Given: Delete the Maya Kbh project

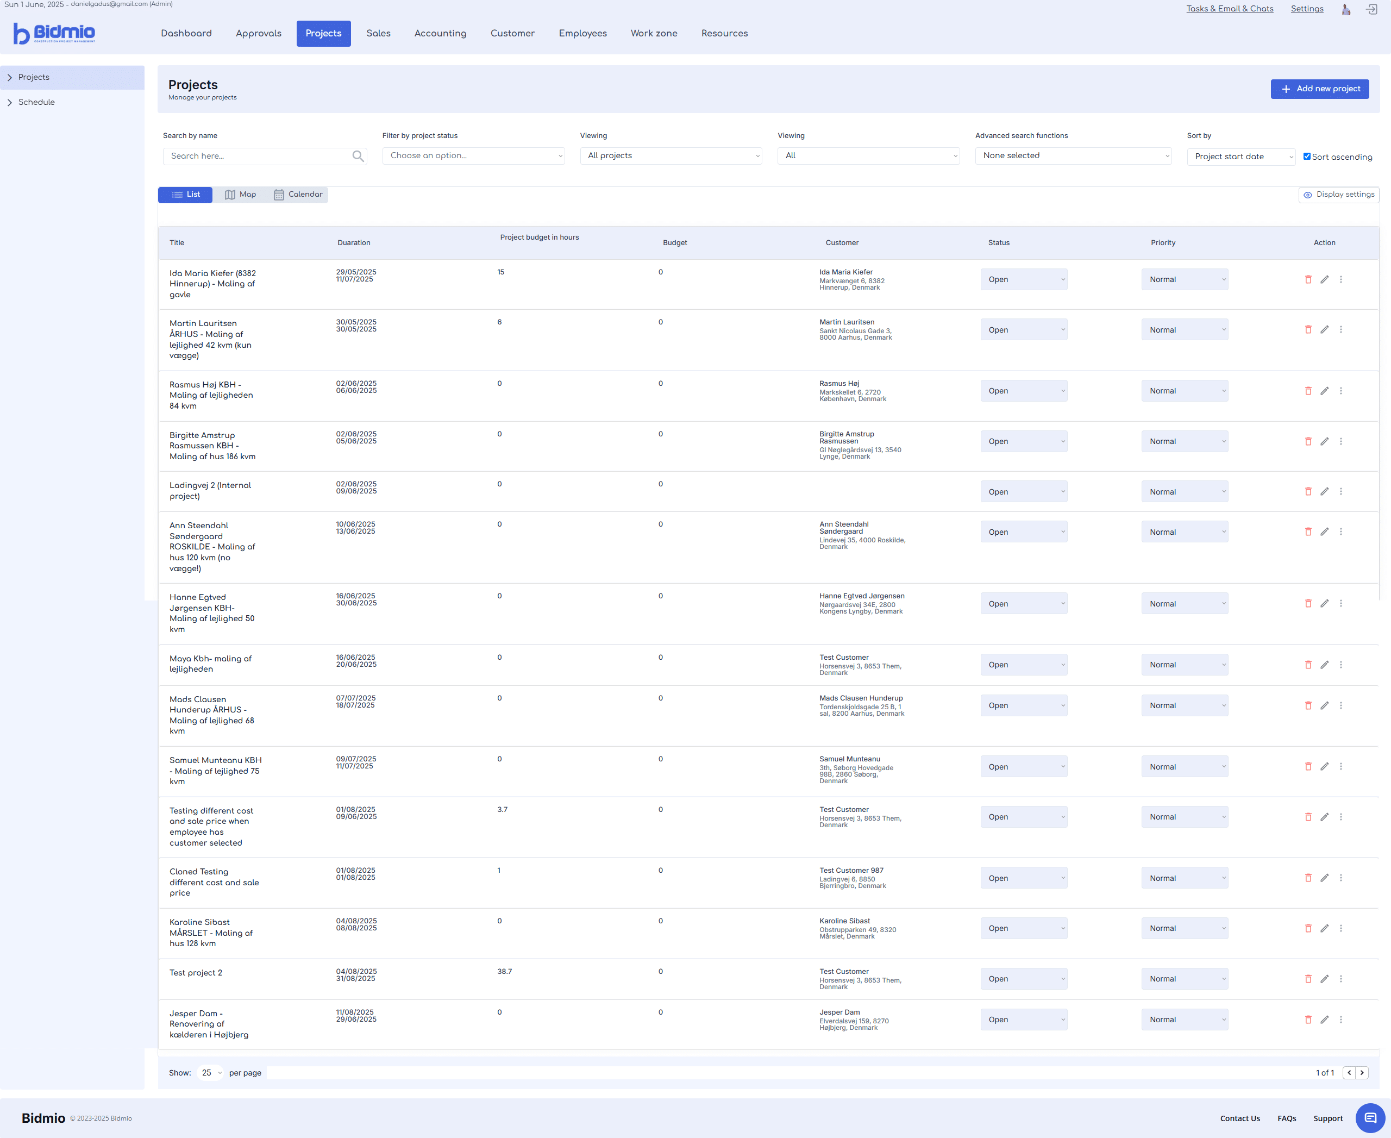Looking at the screenshot, I should tap(1308, 665).
